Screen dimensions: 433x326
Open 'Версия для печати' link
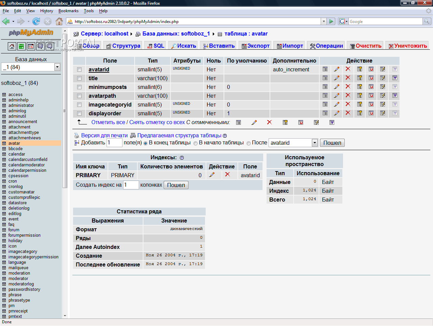click(x=104, y=135)
